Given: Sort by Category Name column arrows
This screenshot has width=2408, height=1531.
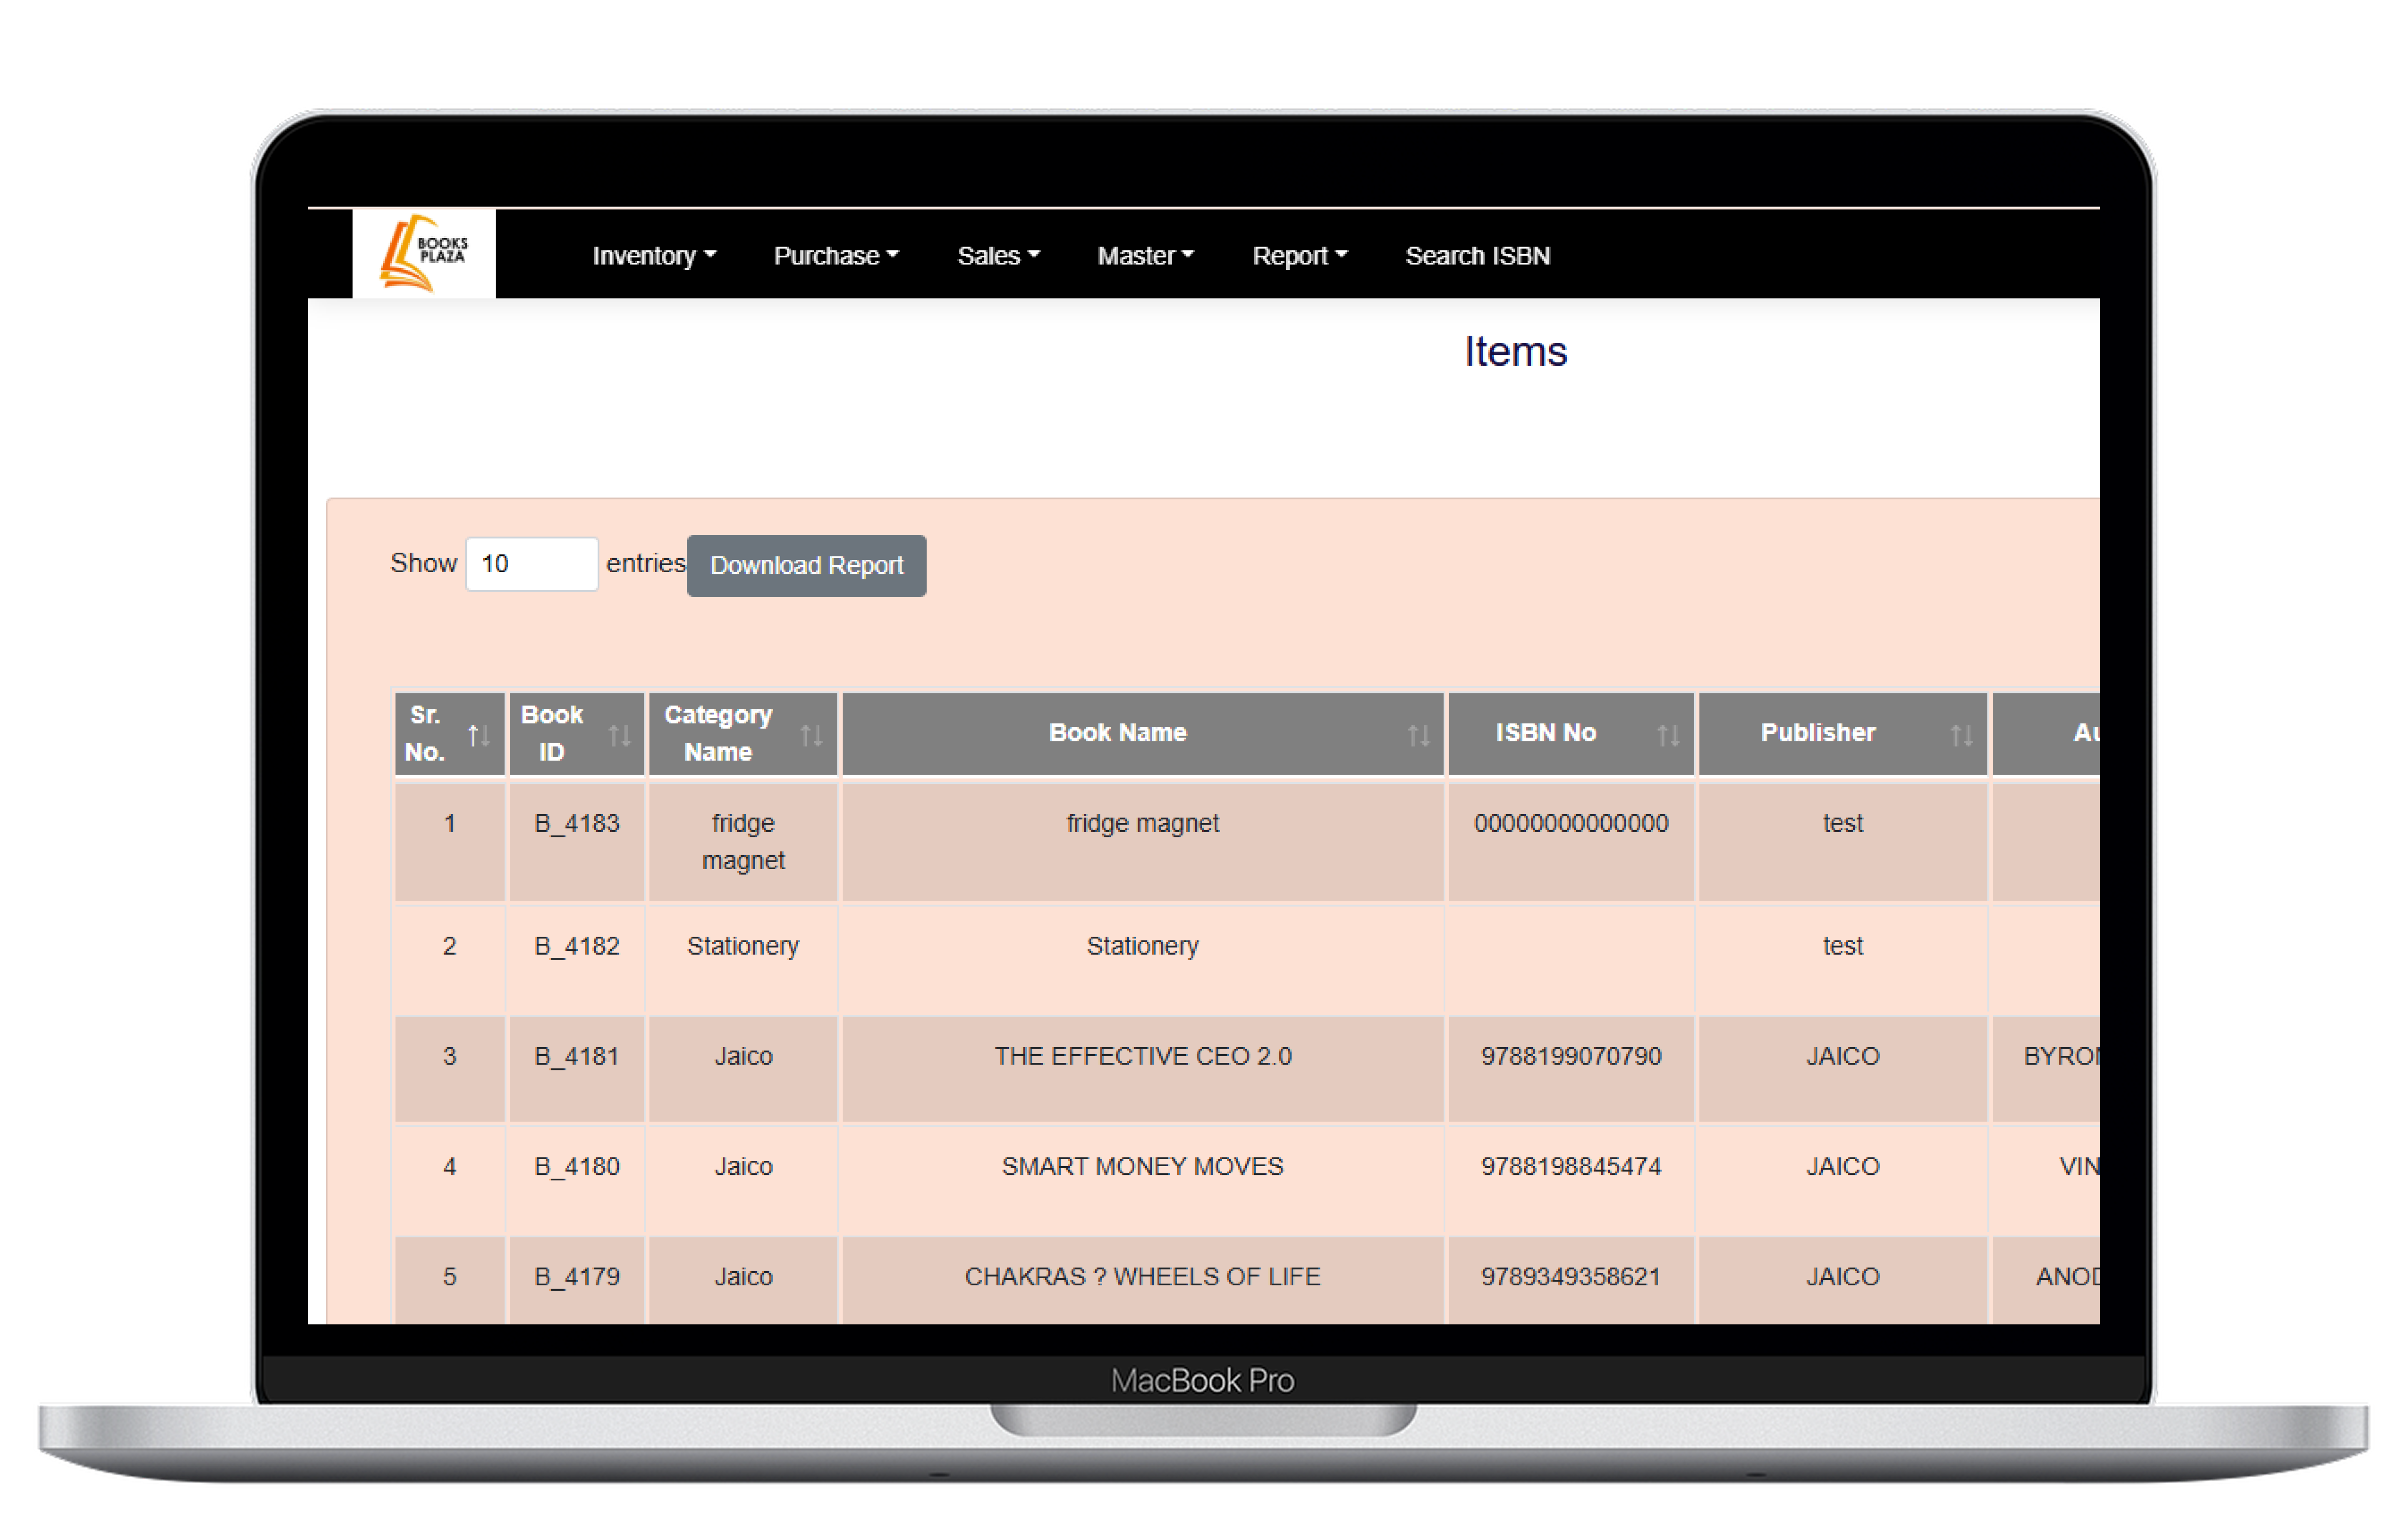Looking at the screenshot, I should click(812, 736).
